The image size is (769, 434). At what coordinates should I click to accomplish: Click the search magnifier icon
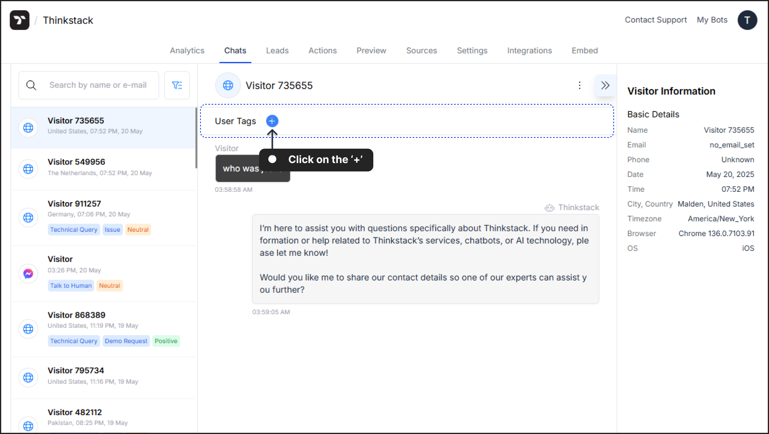pos(31,85)
